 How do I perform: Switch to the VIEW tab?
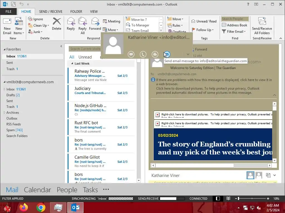pos(94,11)
